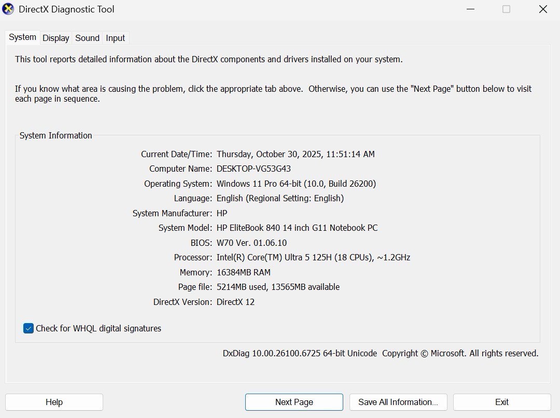Click the System Information section label

[55, 135]
